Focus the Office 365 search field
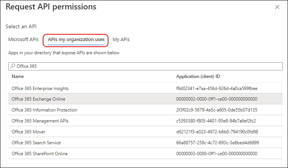 pos(146,66)
